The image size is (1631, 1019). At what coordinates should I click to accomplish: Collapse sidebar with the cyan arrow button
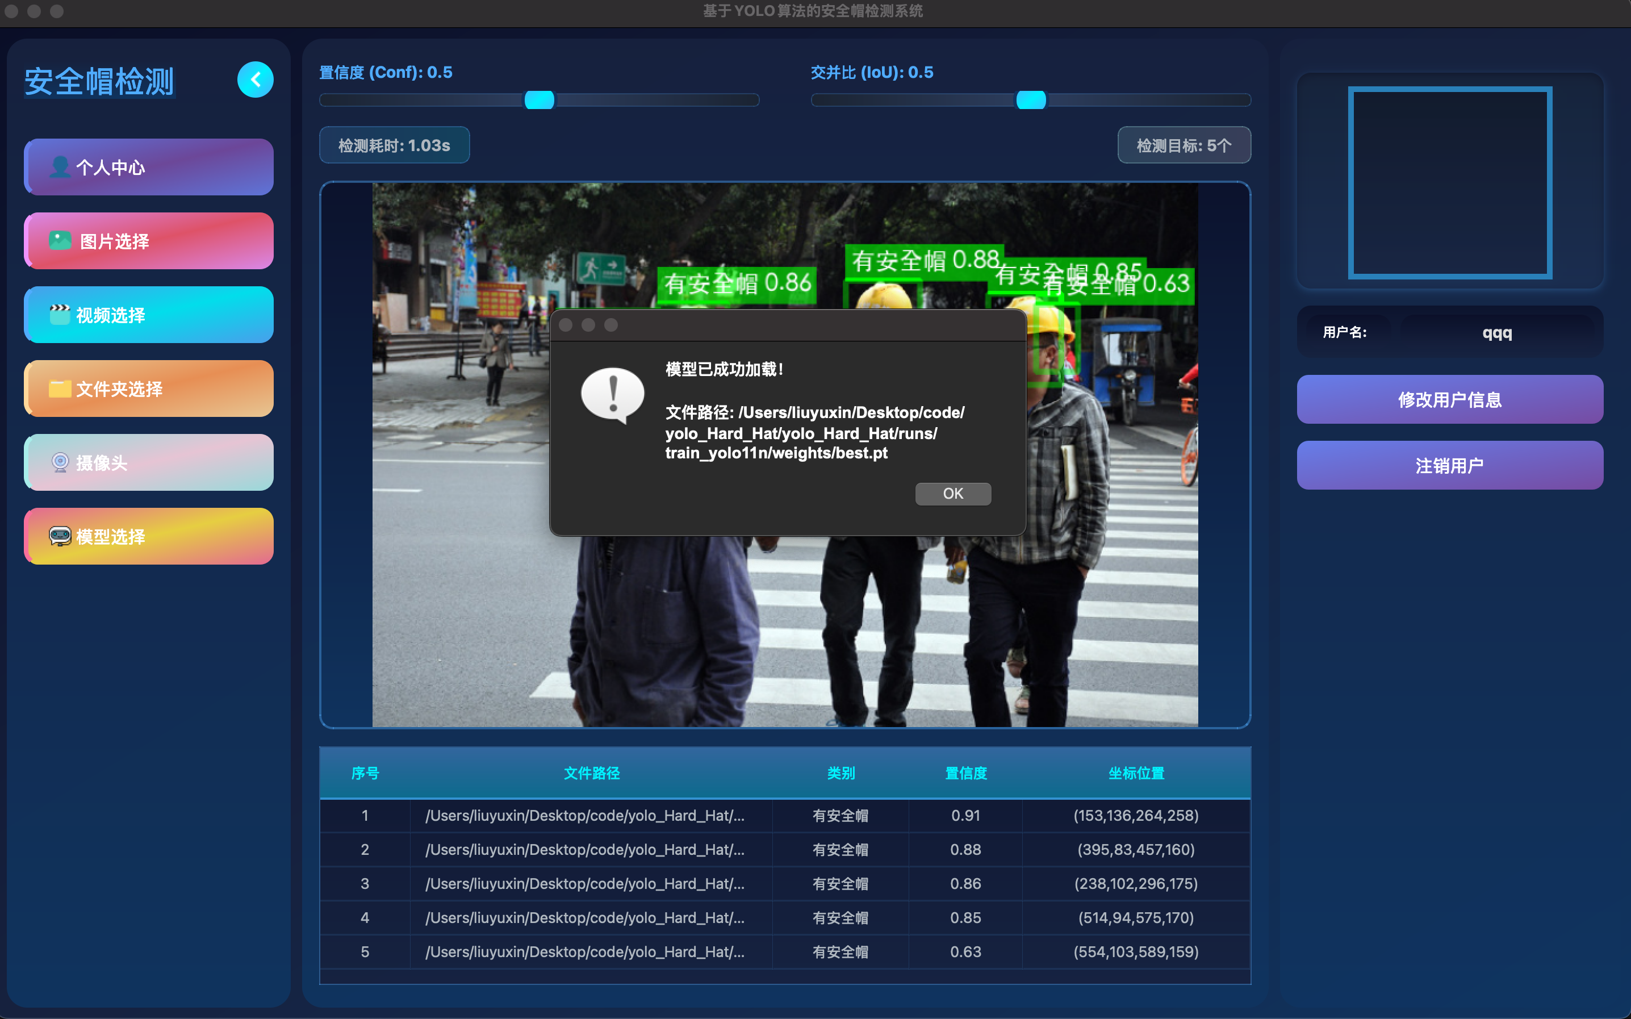tap(256, 80)
